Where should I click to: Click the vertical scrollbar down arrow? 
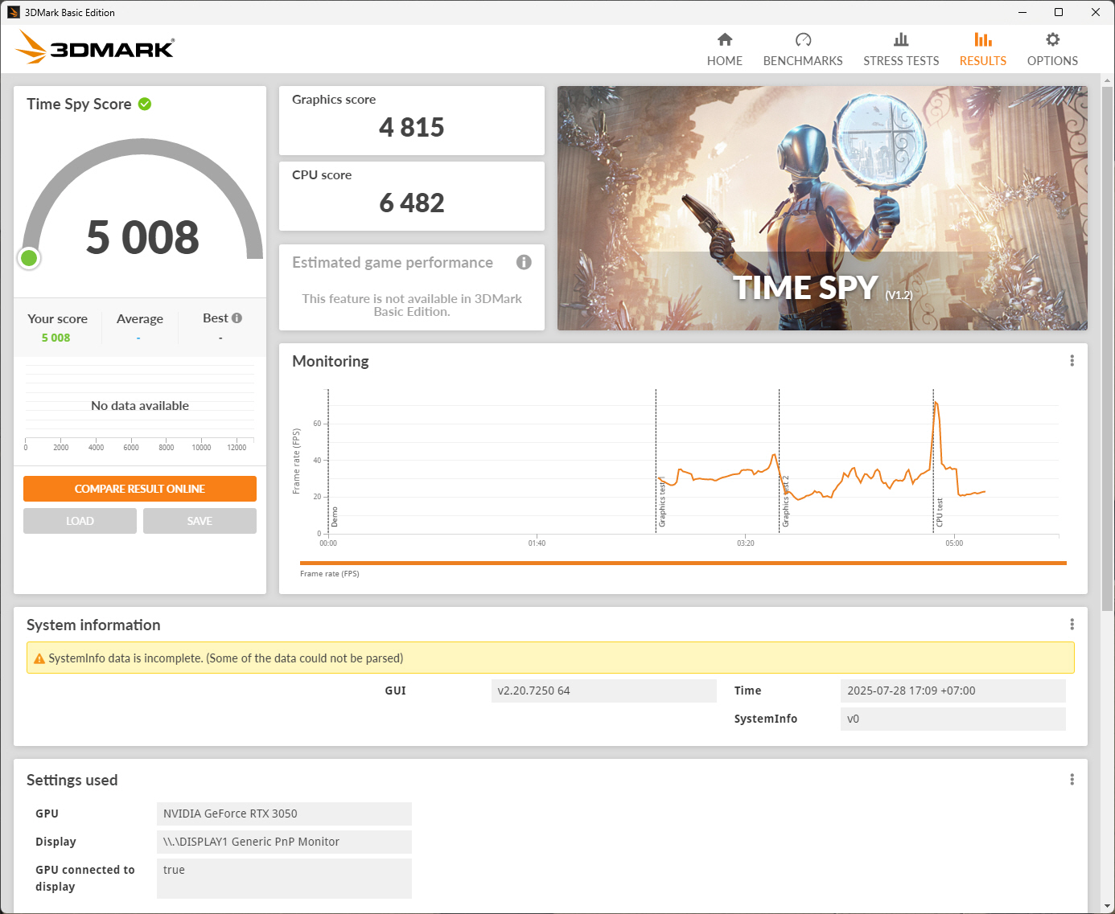1107,907
